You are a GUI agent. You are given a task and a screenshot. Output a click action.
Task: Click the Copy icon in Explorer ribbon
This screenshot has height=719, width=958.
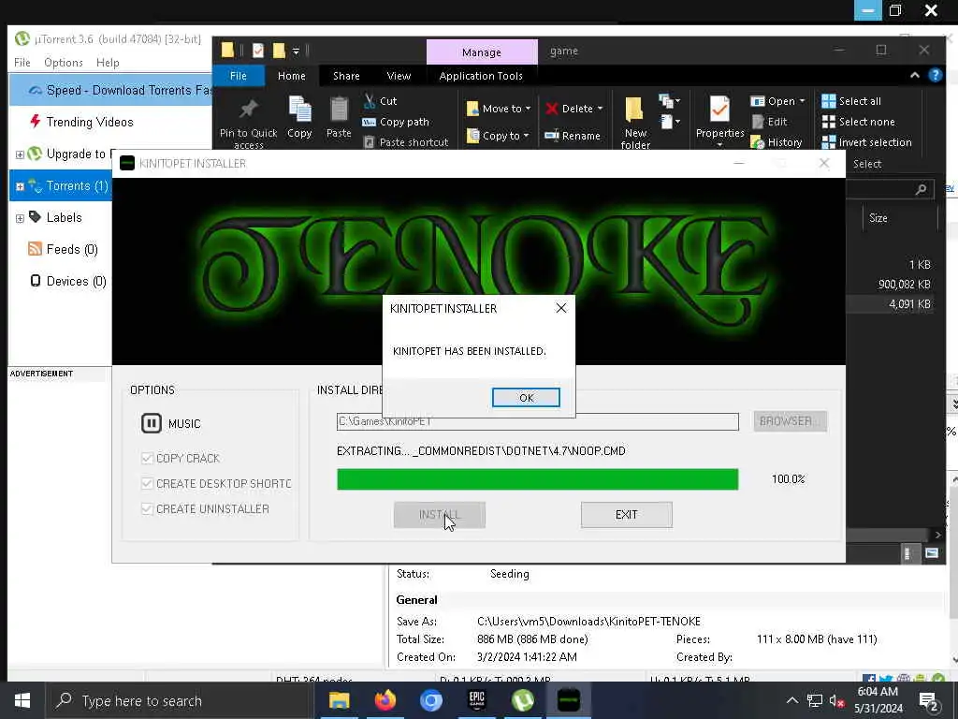pyautogui.click(x=299, y=110)
